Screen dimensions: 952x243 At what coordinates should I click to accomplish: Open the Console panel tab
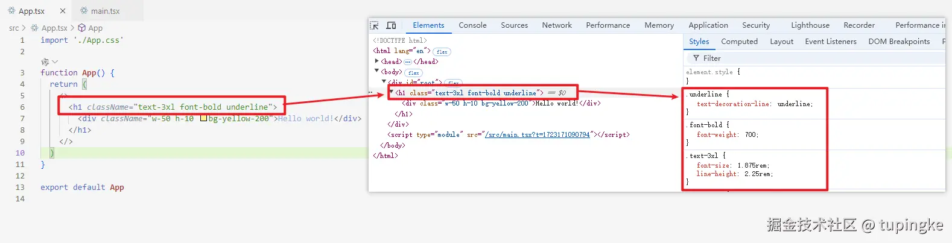click(472, 25)
